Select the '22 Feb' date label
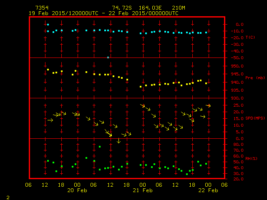The height and width of the screenshot is (200, 267). click(x=208, y=190)
